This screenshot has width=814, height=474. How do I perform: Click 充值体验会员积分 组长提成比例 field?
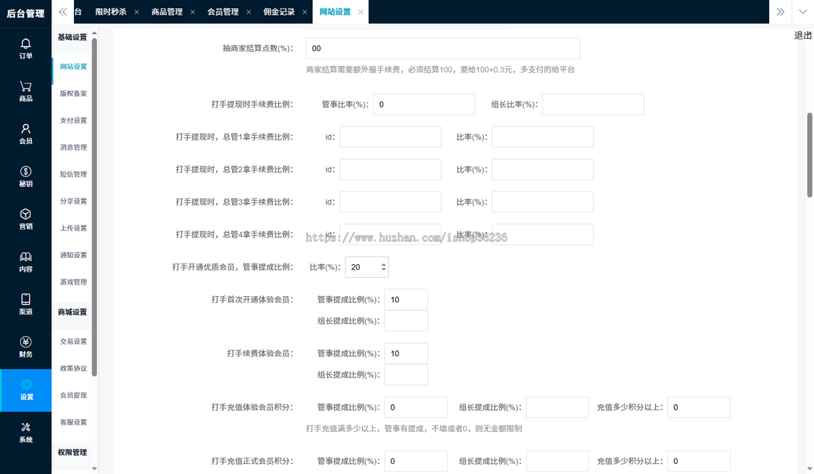coord(557,407)
